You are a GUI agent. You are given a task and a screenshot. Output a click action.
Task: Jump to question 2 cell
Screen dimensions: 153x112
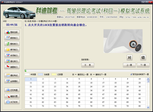[x=43, y=79]
